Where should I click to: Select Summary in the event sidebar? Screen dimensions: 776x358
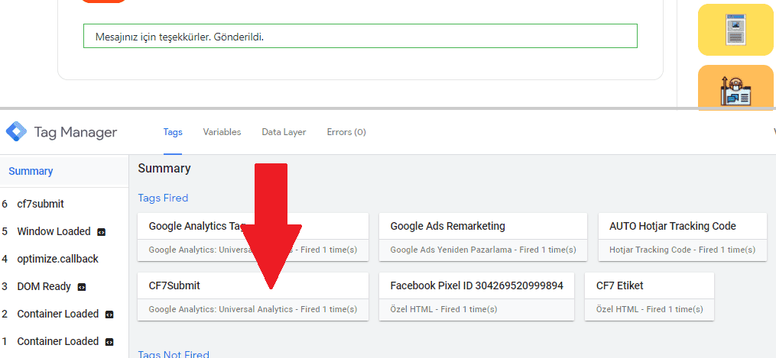31,171
